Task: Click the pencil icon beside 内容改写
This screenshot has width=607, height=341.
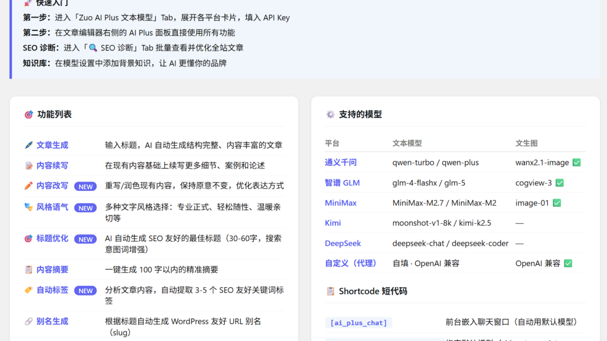Action: click(29, 186)
